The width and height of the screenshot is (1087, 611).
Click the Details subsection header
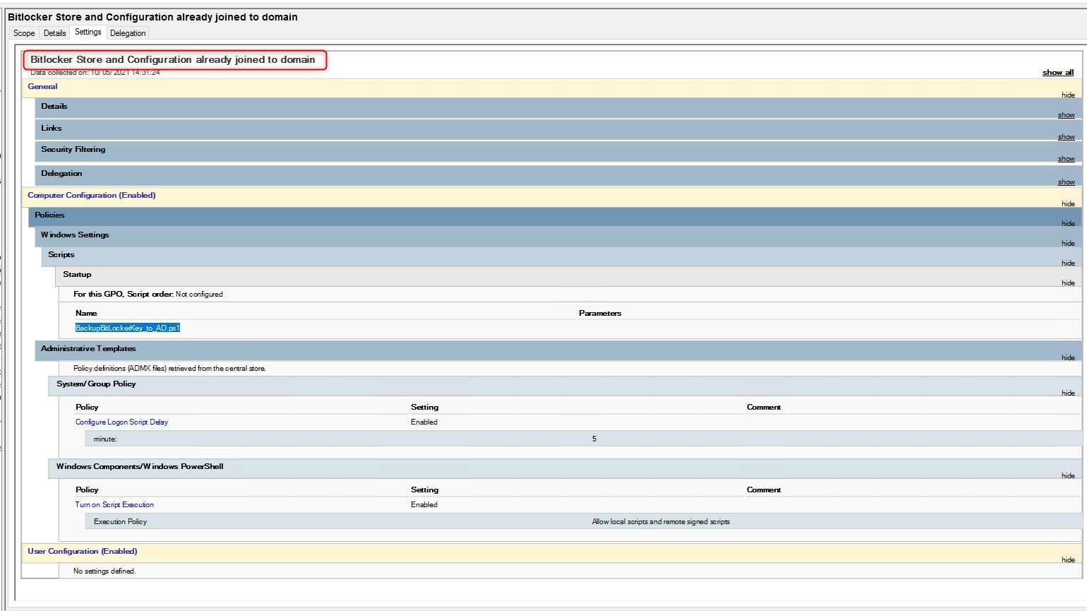pyautogui.click(x=558, y=108)
